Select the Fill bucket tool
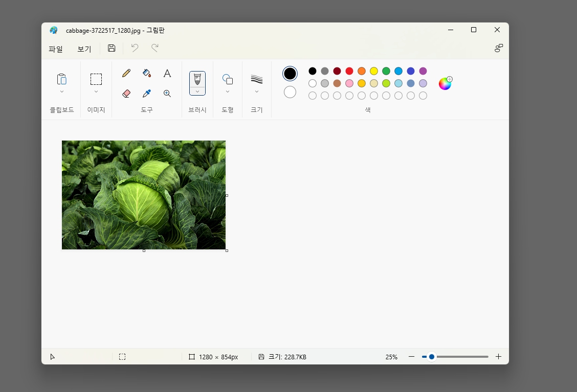The height and width of the screenshot is (392, 577). (147, 73)
